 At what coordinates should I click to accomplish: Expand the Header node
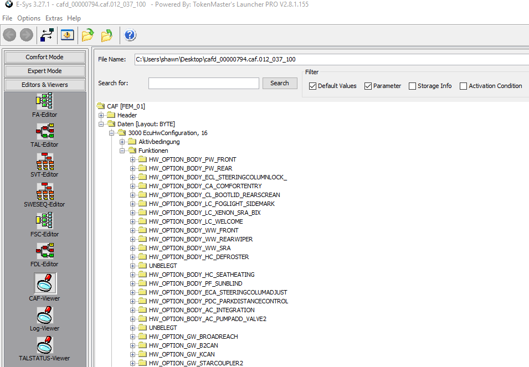[101, 115]
